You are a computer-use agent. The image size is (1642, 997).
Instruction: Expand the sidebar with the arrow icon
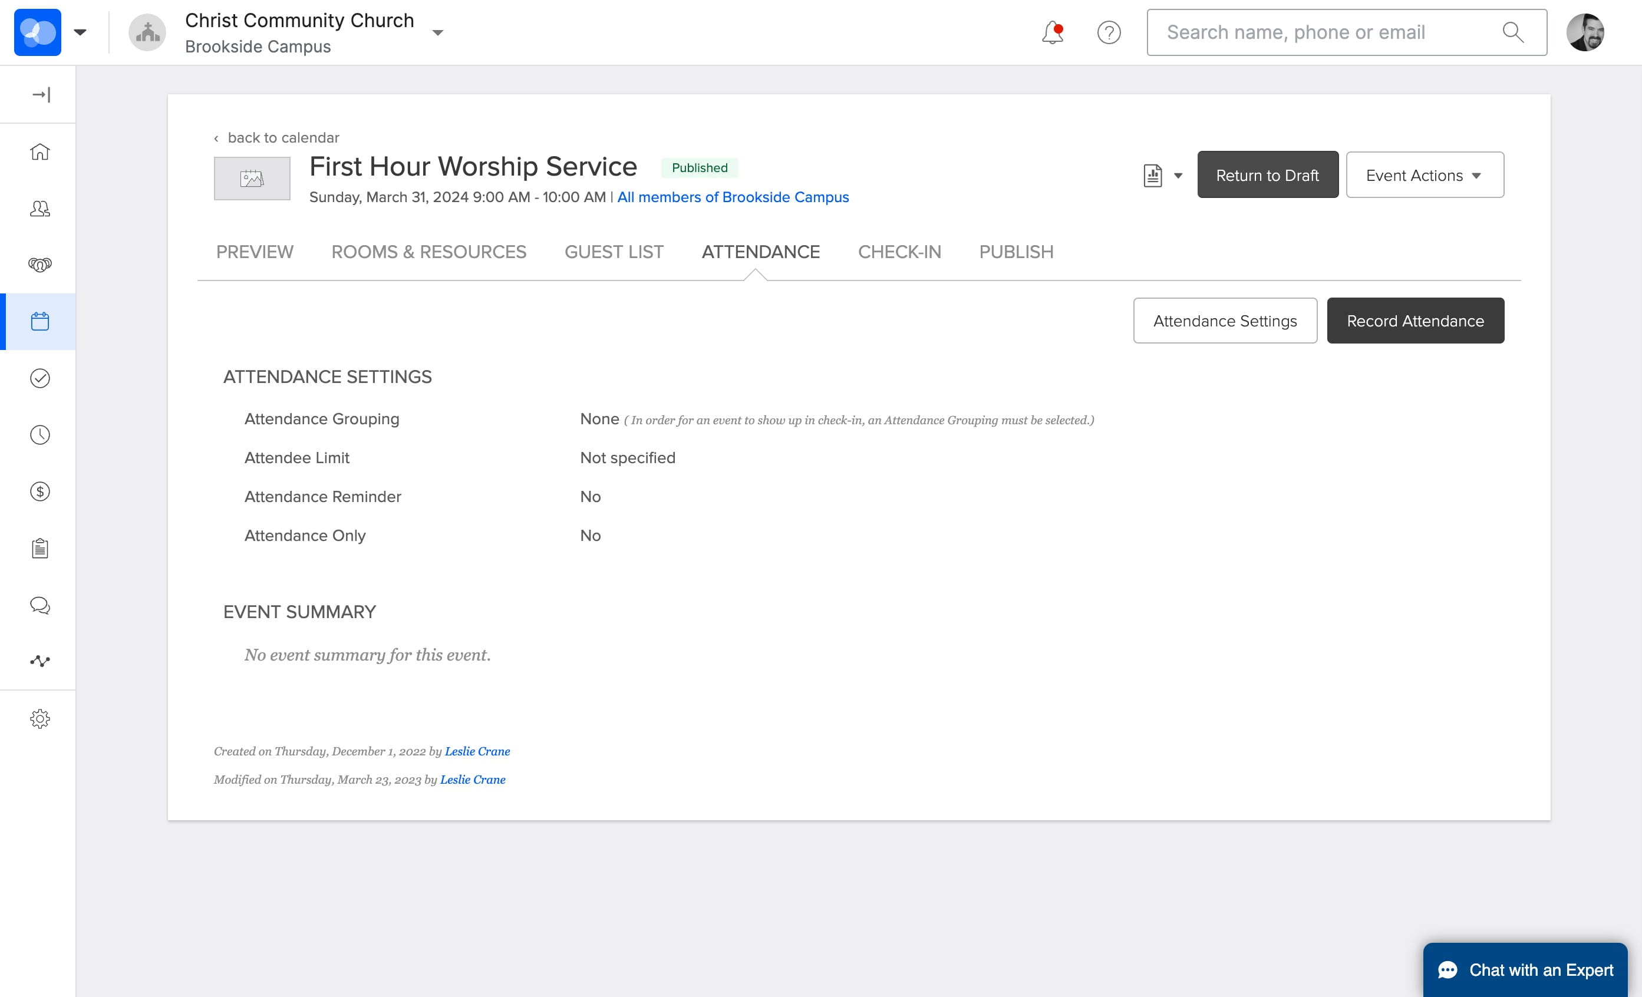tap(41, 95)
